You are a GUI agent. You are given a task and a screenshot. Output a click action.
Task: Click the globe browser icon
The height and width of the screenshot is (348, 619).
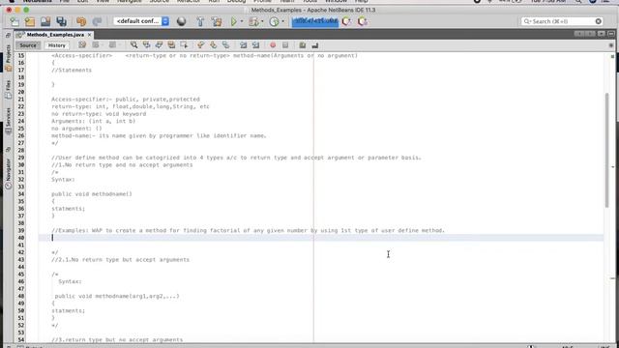pos(181,21)
